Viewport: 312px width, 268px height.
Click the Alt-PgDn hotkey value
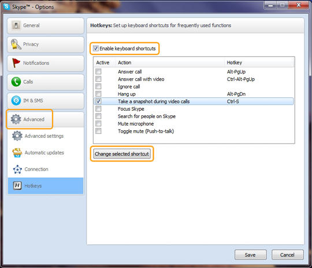click(x=236, y=94)
